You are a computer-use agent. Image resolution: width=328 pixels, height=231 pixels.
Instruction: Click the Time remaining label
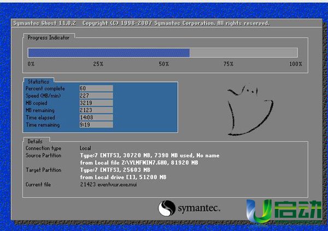tap(43, 125)
